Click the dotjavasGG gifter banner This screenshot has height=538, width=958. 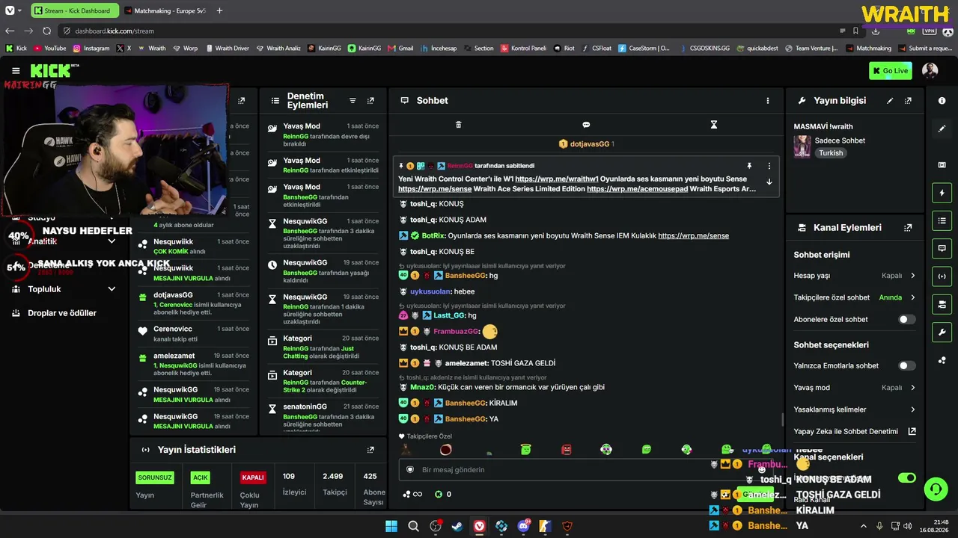[x=587, y=144]
